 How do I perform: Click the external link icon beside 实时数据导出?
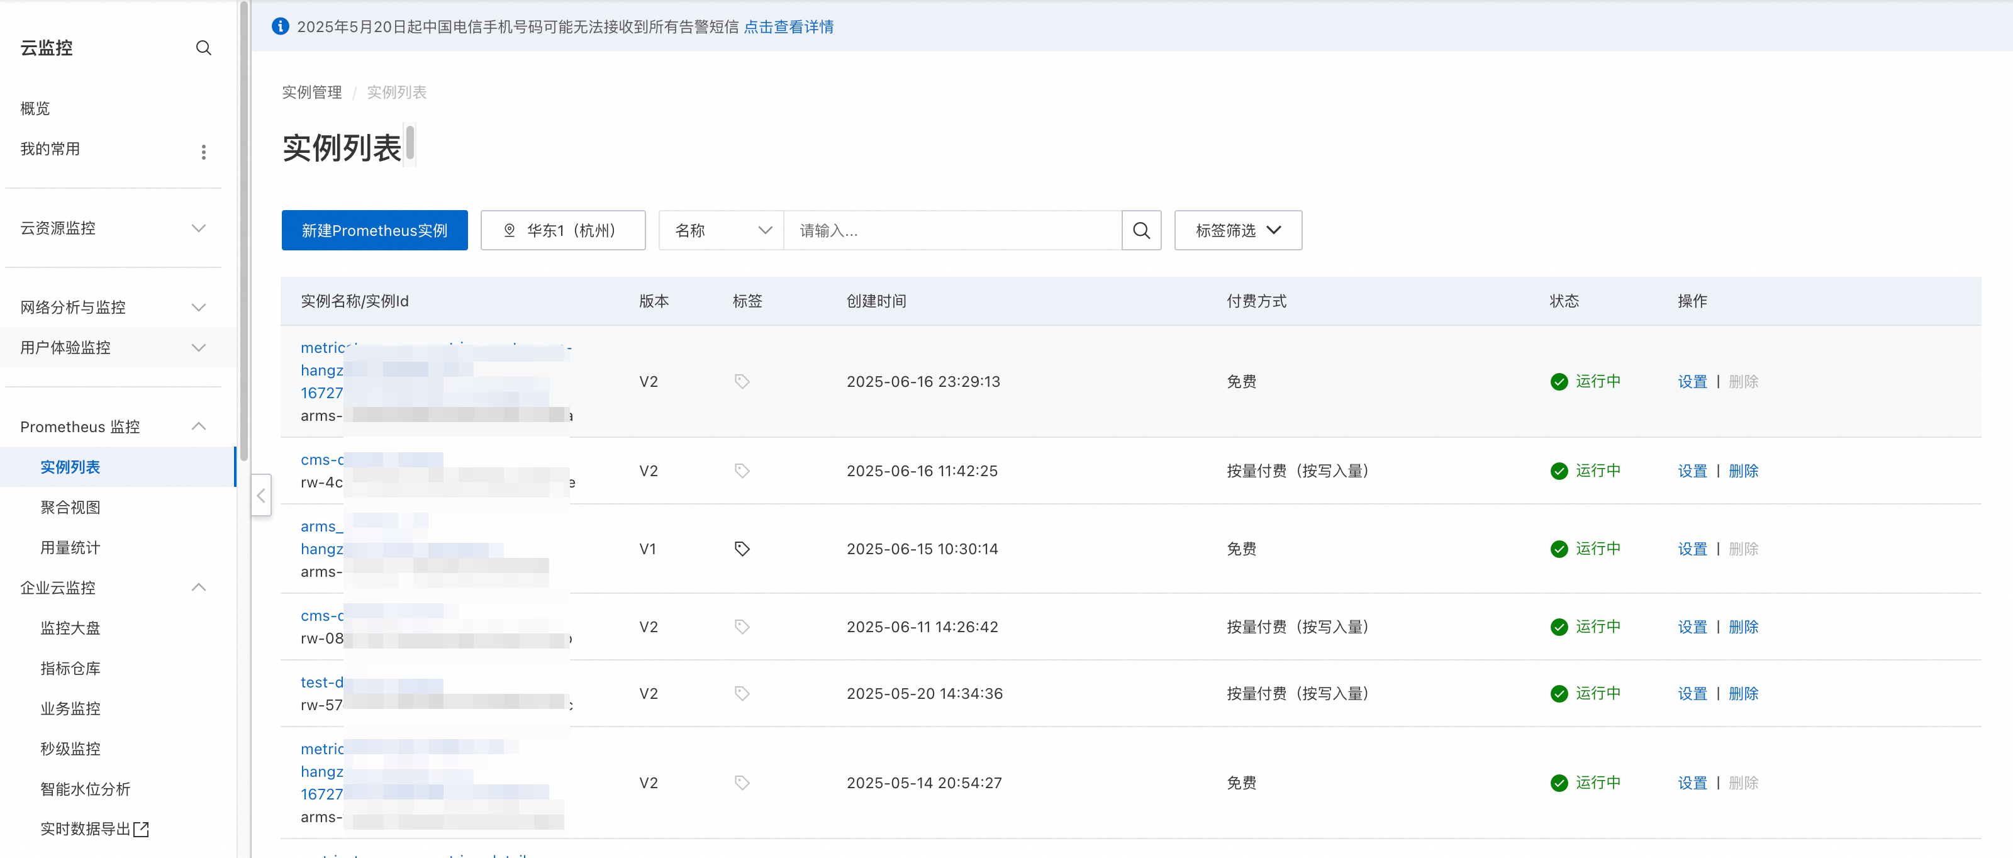pos(142,829)
